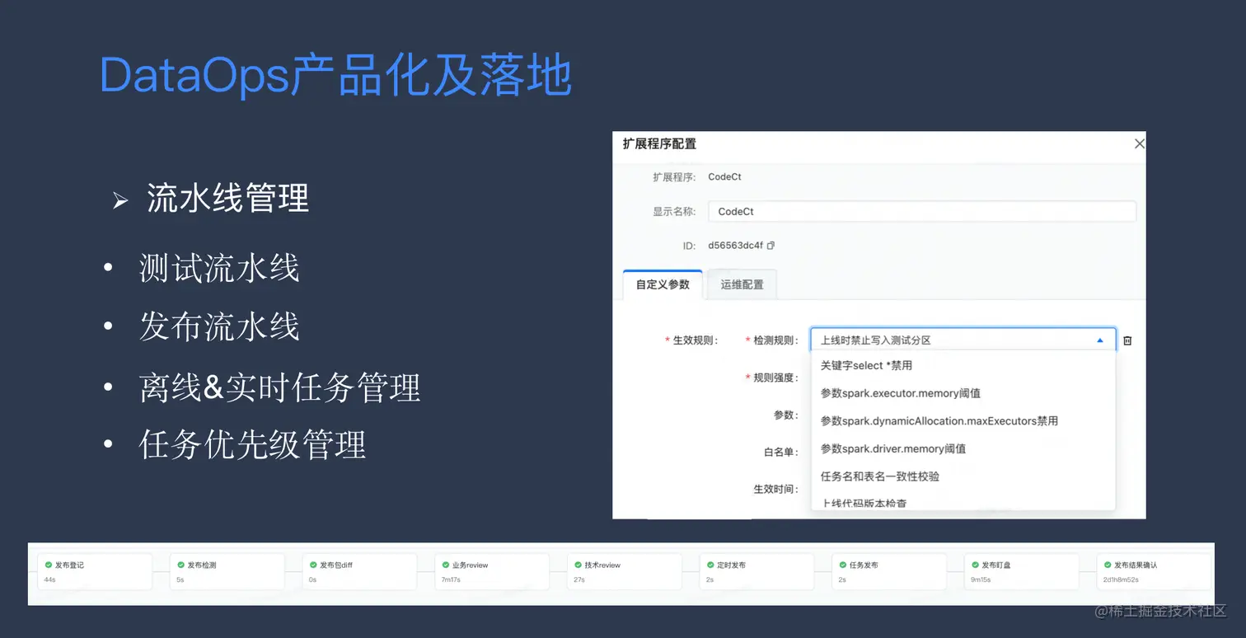Click the 9m15s duration text

(x=981, y=579)
